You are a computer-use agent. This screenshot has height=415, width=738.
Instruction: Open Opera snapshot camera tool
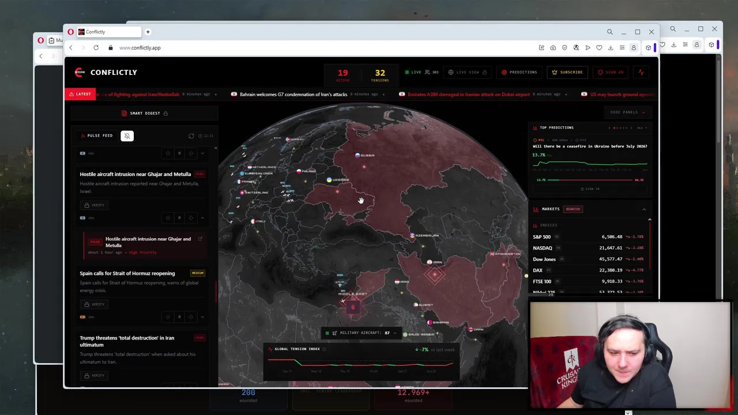(553, 48)
